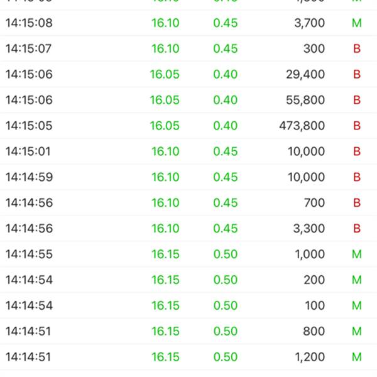Tap the green M marker beside 3,700
Screen dimensions: 377x377
point(357,23)
